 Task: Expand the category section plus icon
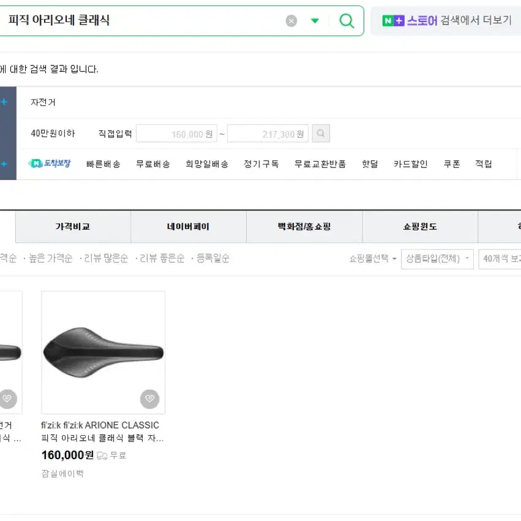click(4, 102)
